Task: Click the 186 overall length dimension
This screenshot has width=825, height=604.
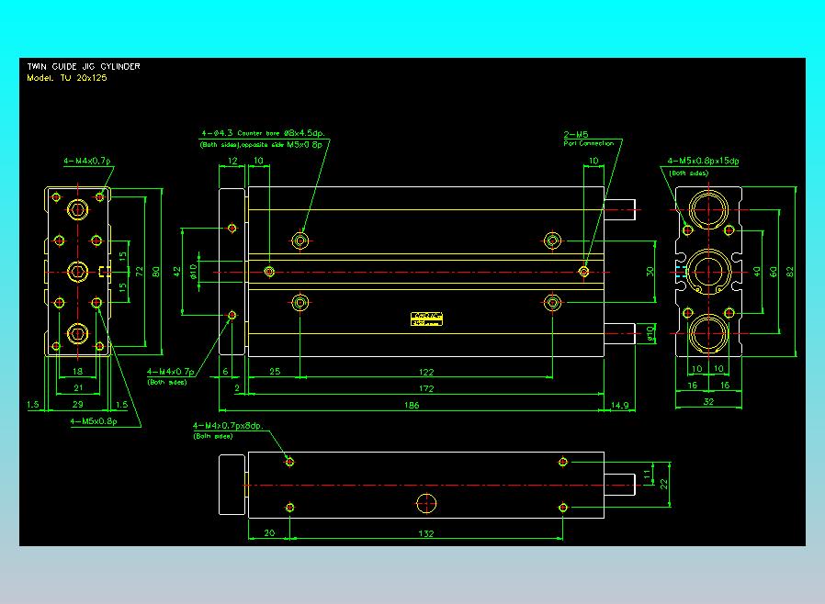Action: 412,405
